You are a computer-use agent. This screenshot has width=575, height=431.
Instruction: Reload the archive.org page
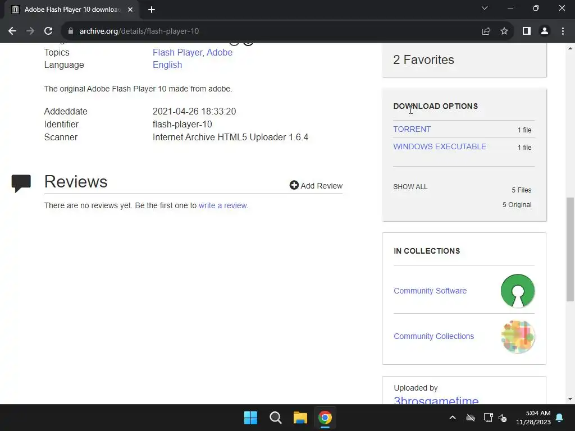pyautogui.click(x=48, y=31)
